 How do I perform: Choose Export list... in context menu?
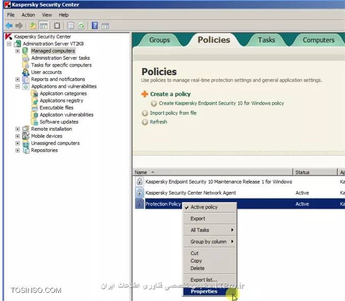[210, 280]
